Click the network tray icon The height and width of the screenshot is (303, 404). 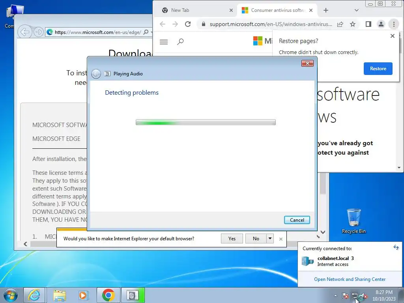[x=355, y=296]
